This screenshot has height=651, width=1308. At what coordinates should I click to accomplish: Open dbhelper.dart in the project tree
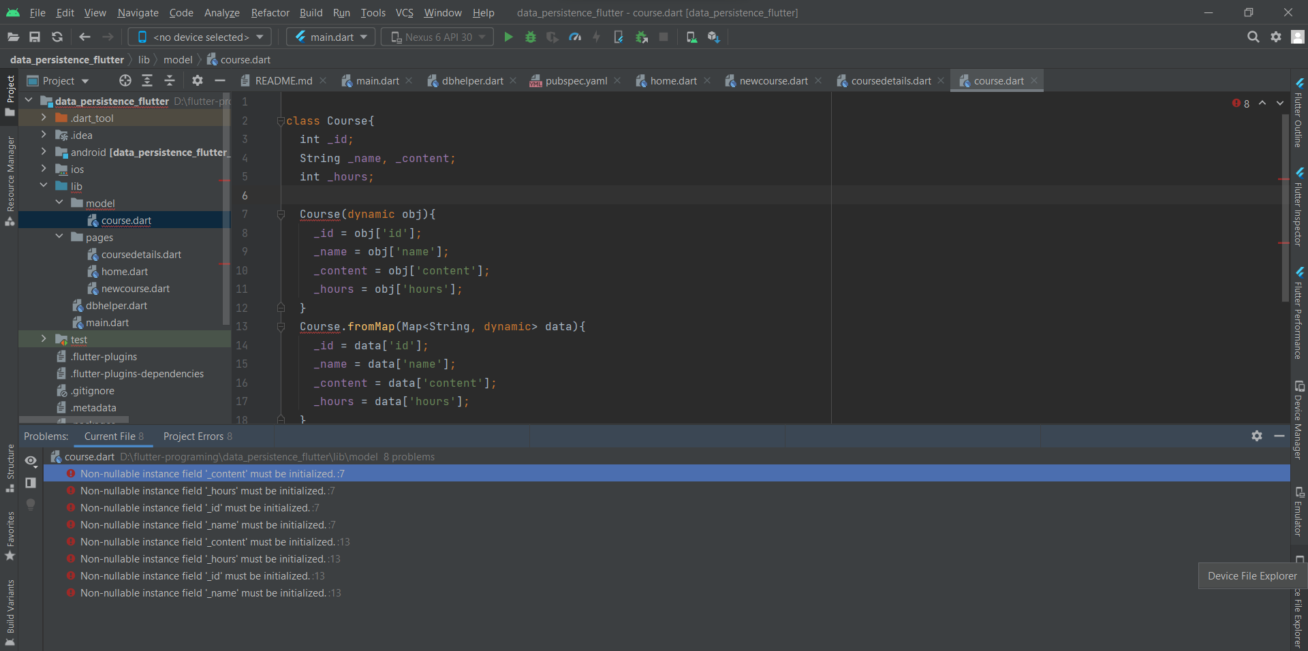coord(116,305)
